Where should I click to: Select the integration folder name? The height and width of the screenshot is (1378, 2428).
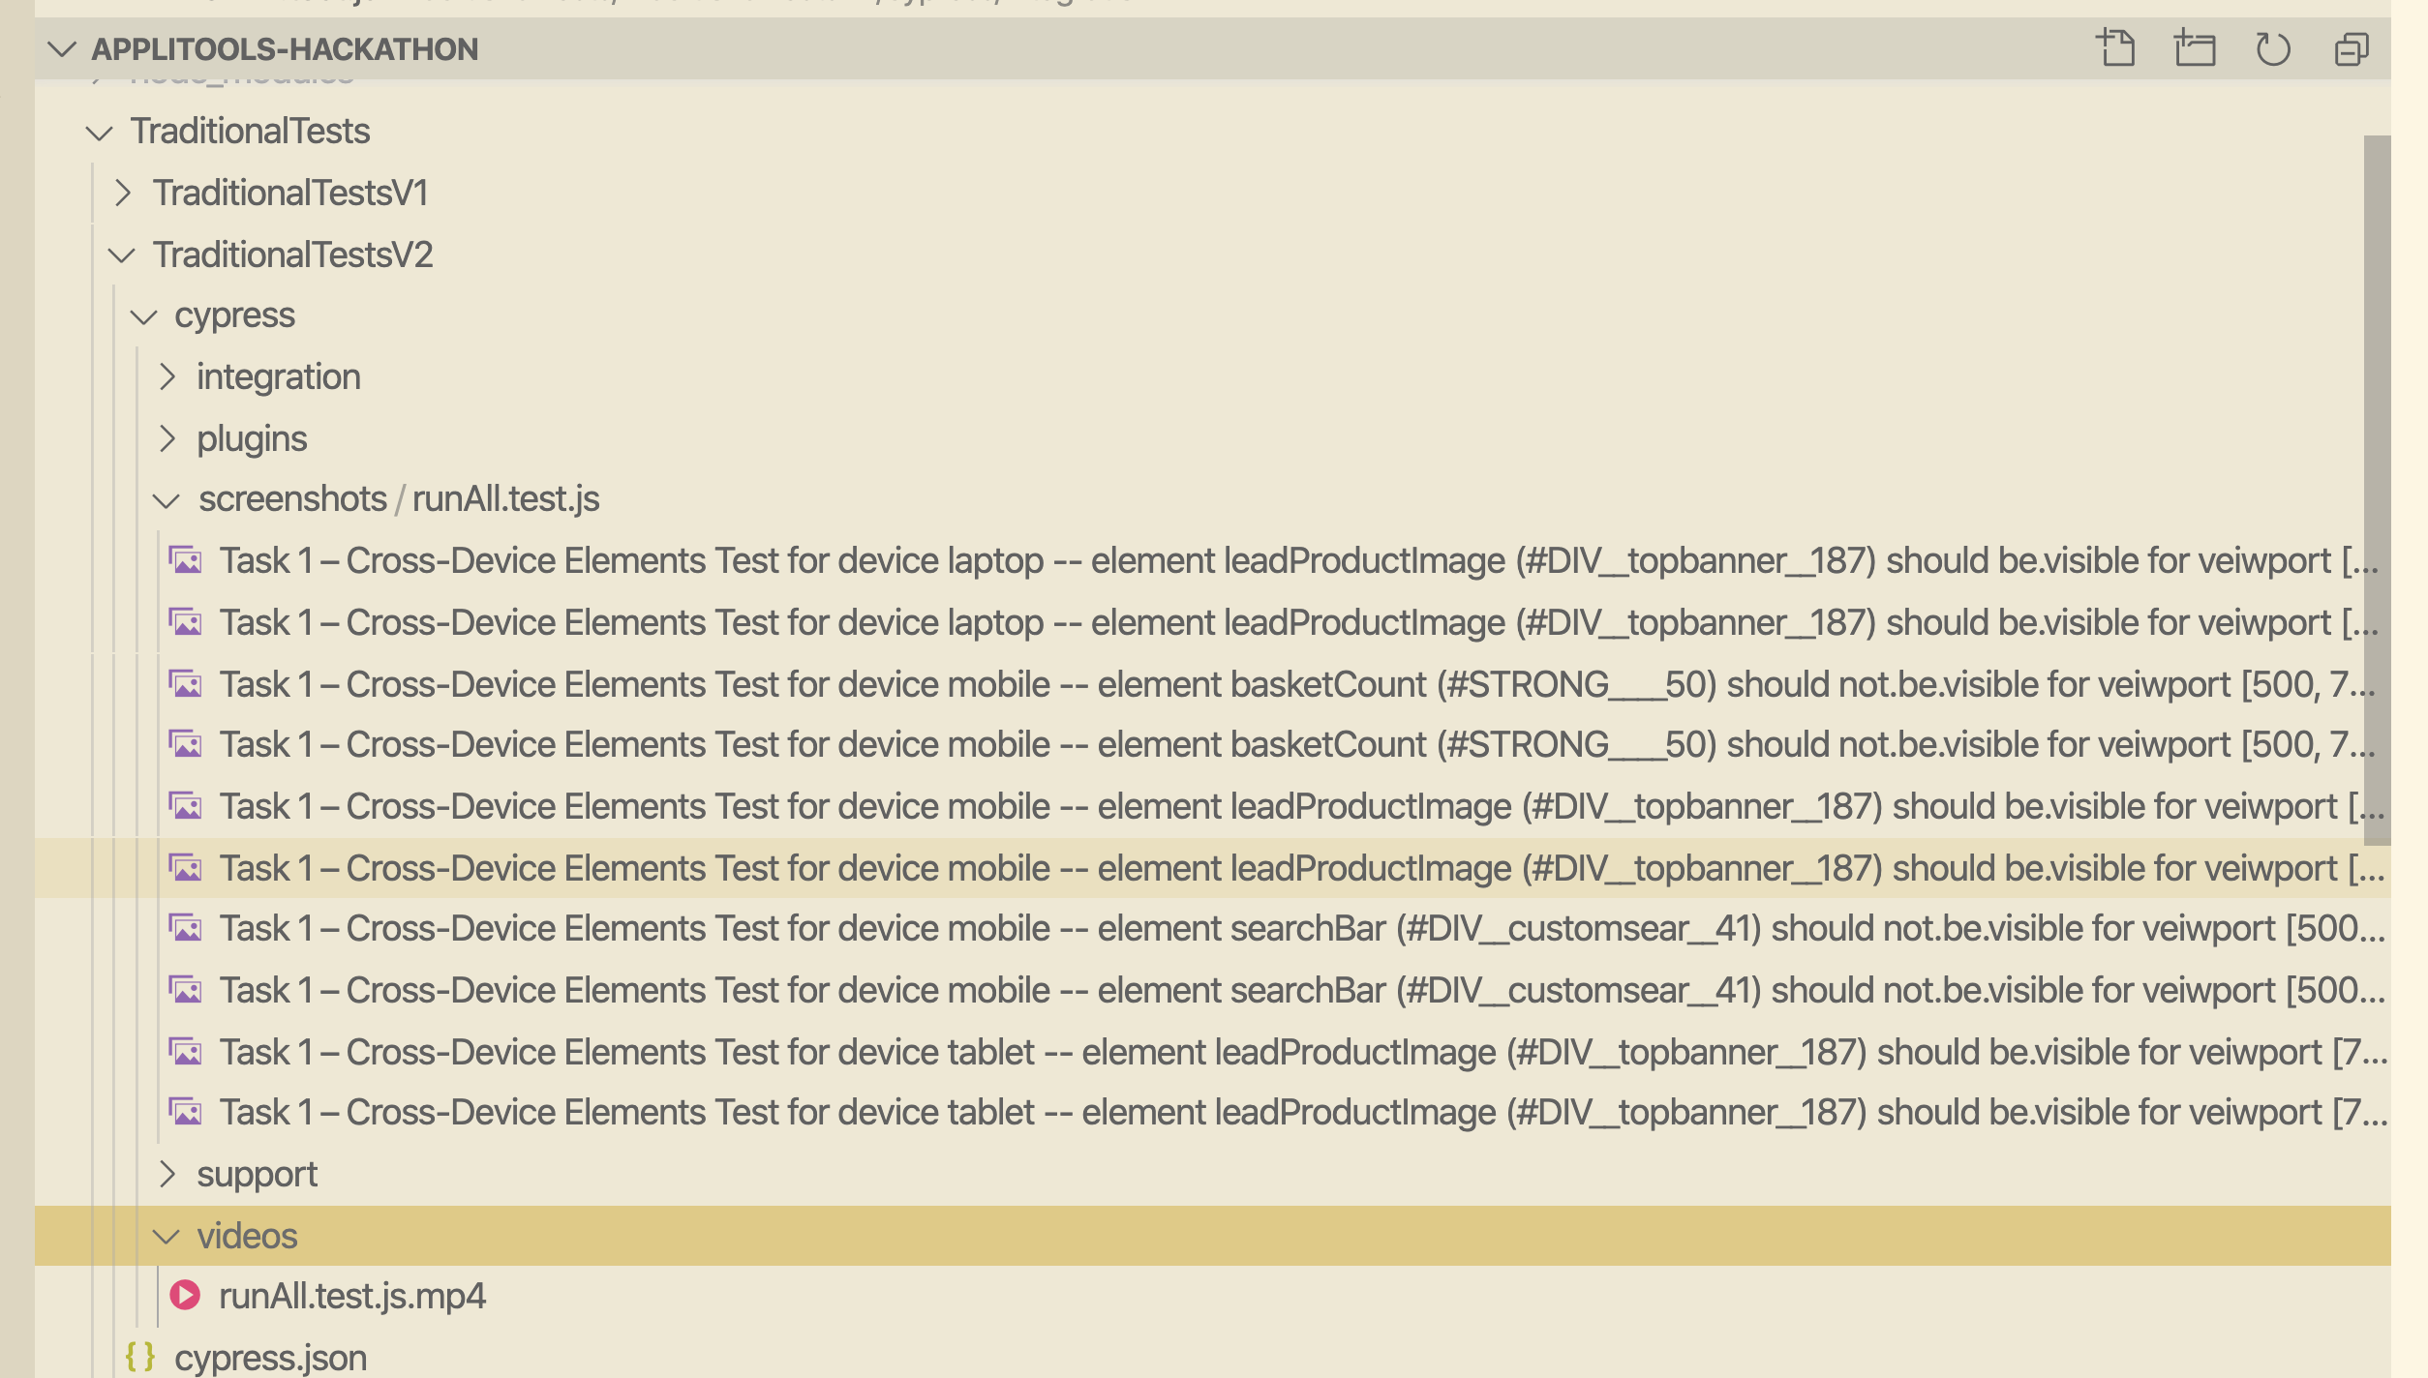click(279, 376)
